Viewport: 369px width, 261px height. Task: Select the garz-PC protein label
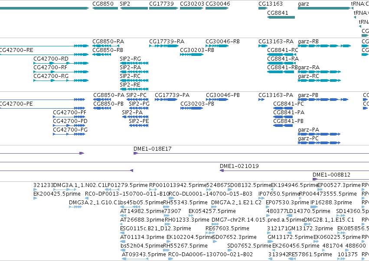point(308,139)
